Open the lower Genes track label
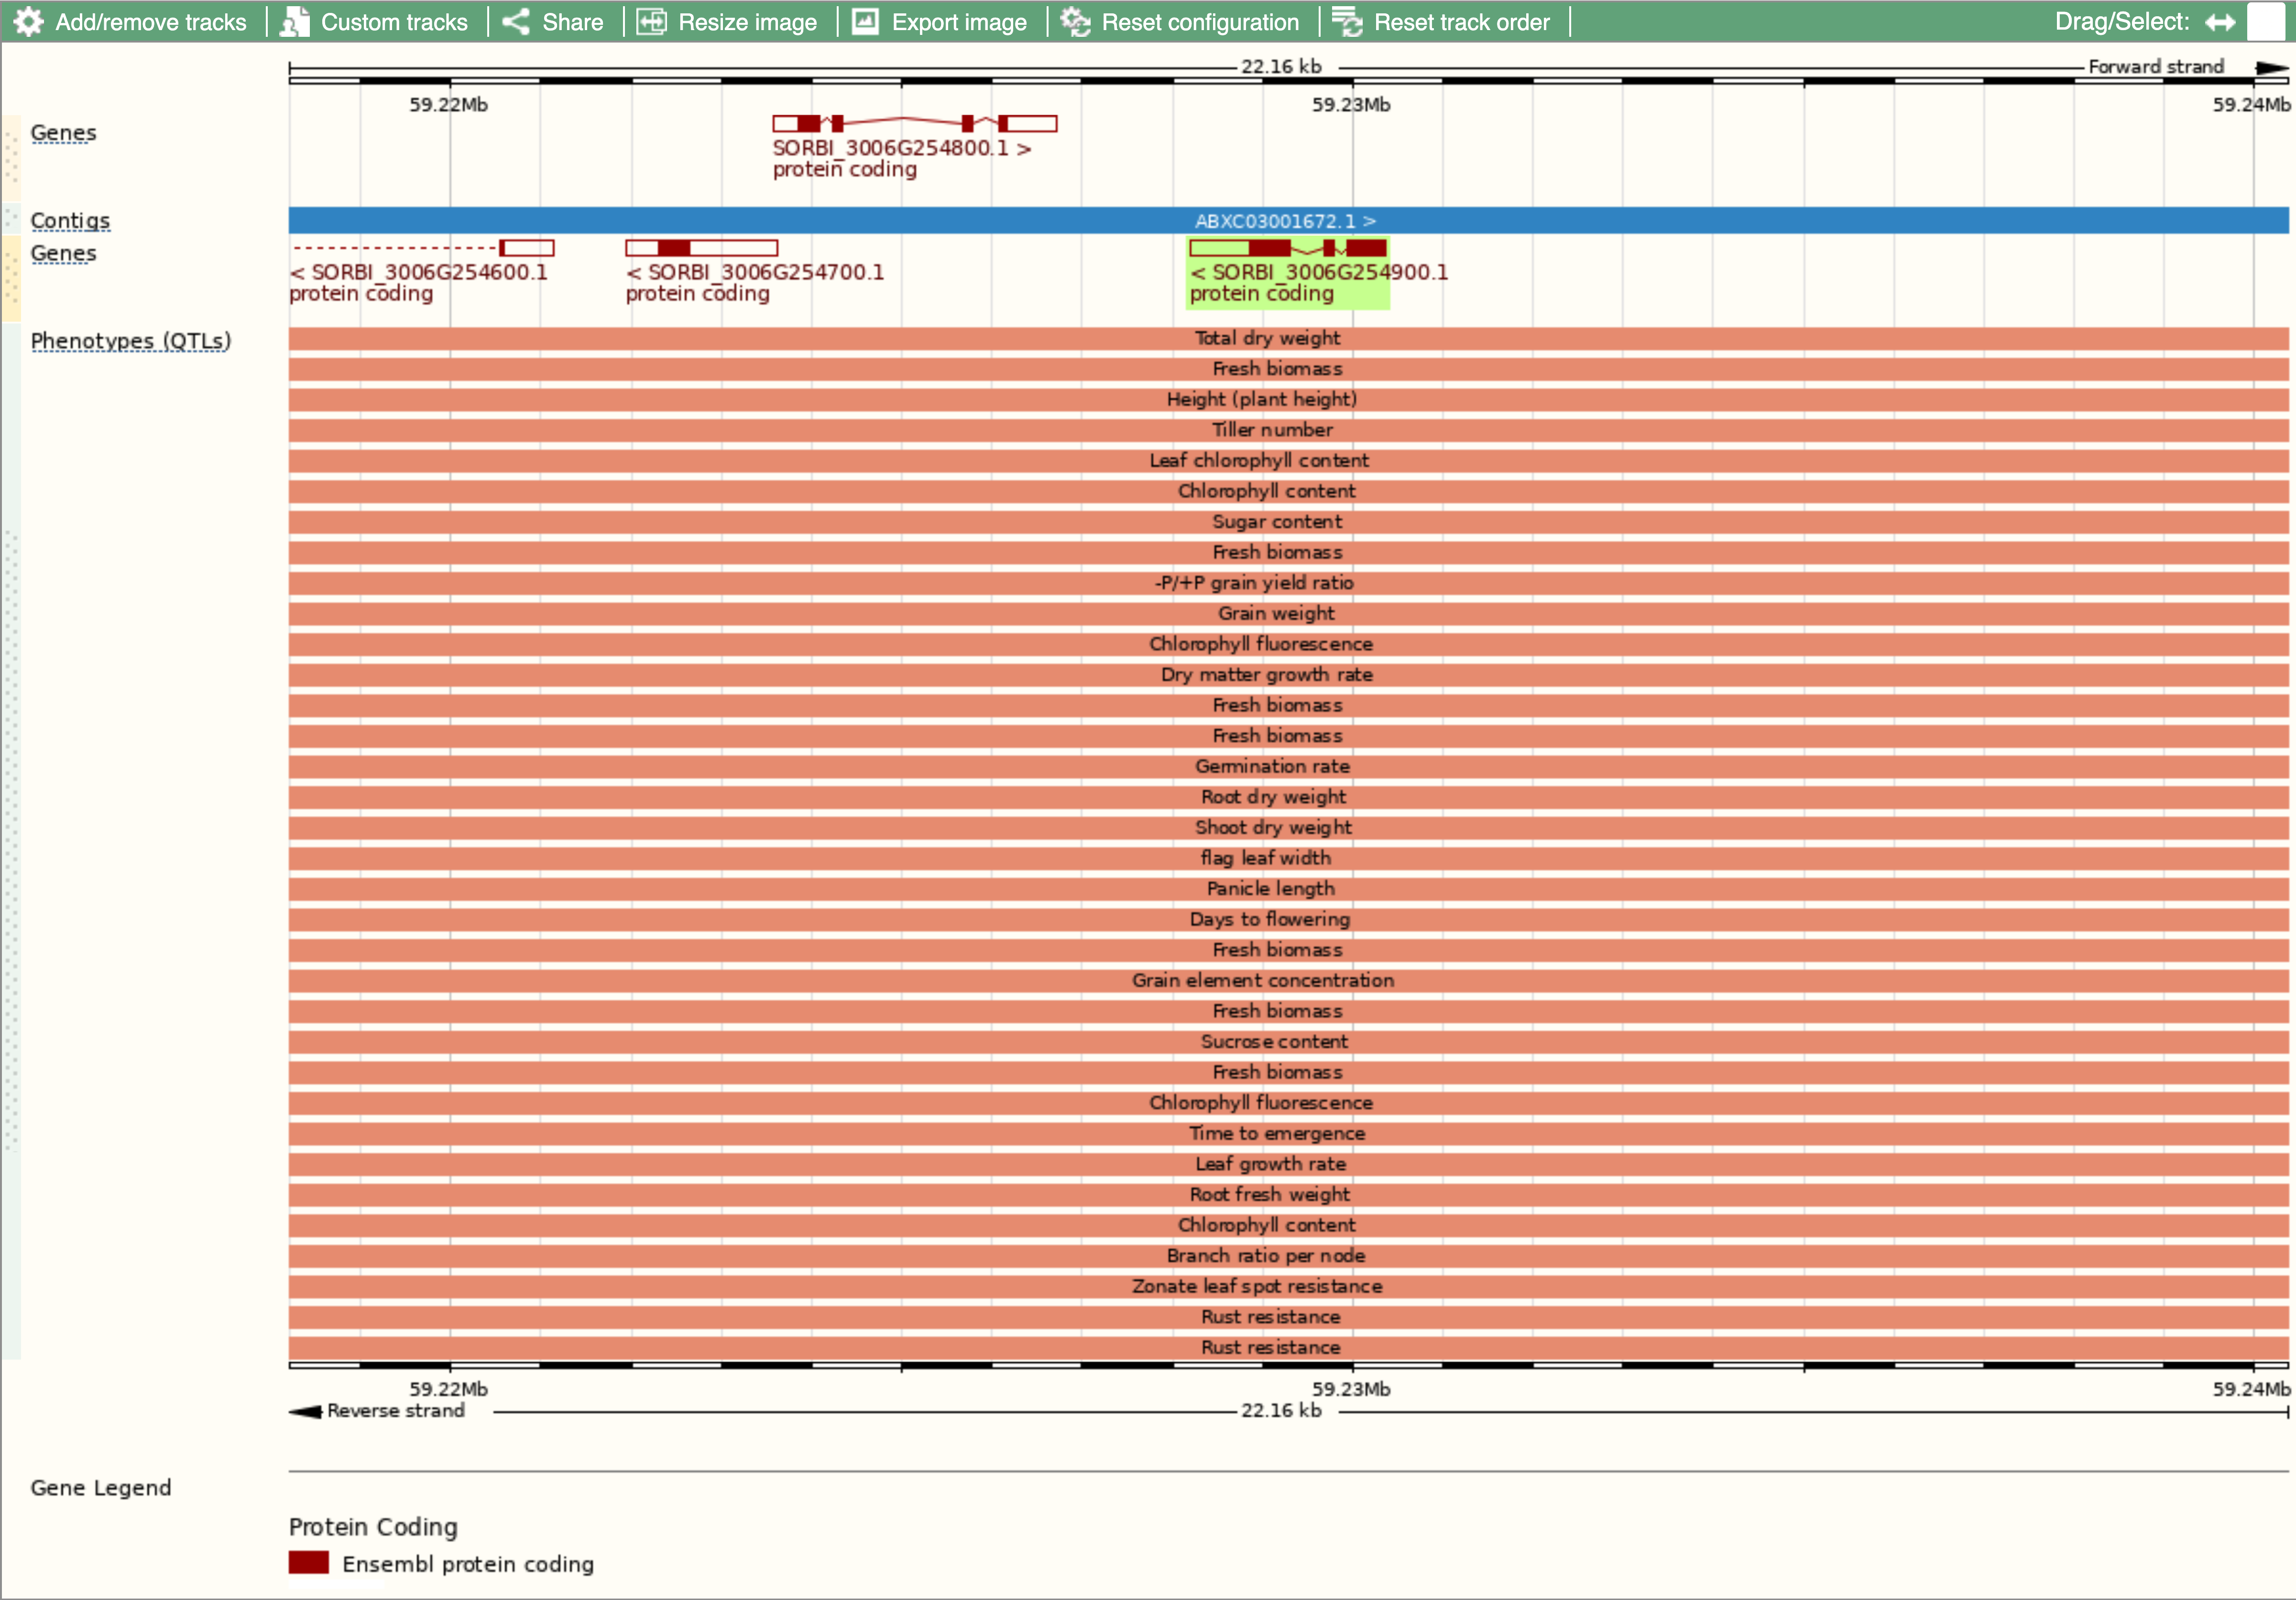This screenshot has height=1600, width=2296. pos(63,253)
